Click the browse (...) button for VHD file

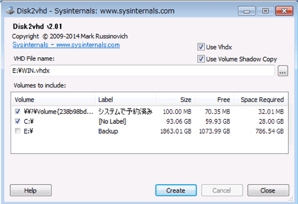[283, 71]
